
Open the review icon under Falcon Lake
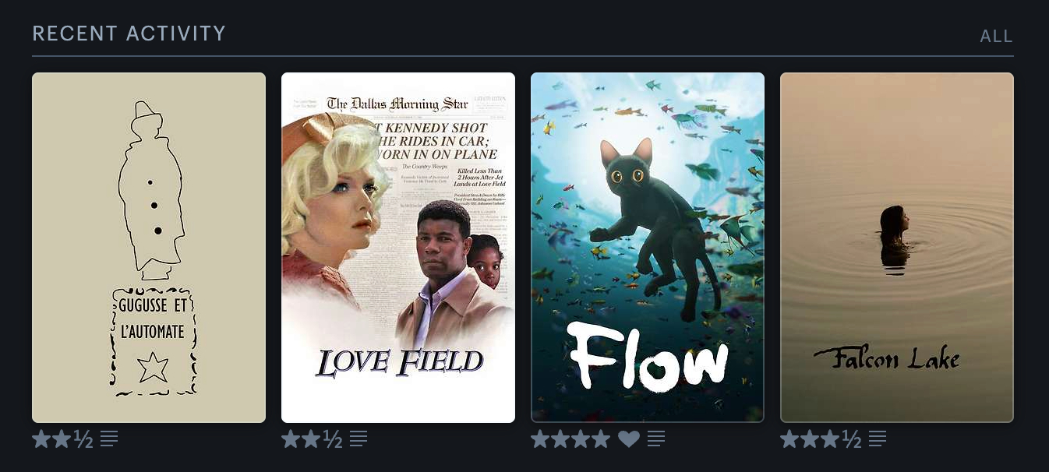coord(878,439)
